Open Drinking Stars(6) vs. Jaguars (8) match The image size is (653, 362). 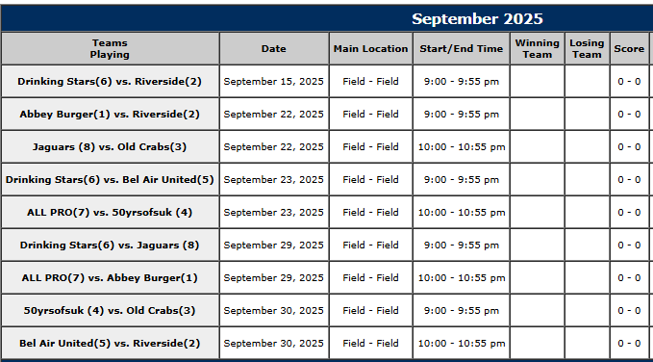(x=110, y=246)
